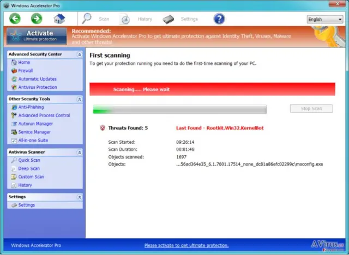Click the First scanning heading
This screenshot has width=349, height=255.
tap(110, 56)
